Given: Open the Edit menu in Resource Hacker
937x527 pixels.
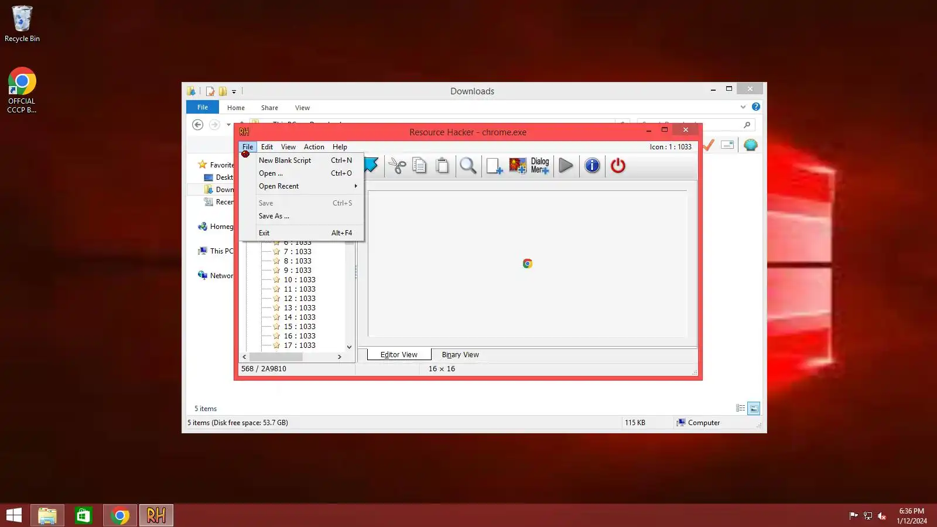Looking at the screenshot, I should click(x=267, y=147).
